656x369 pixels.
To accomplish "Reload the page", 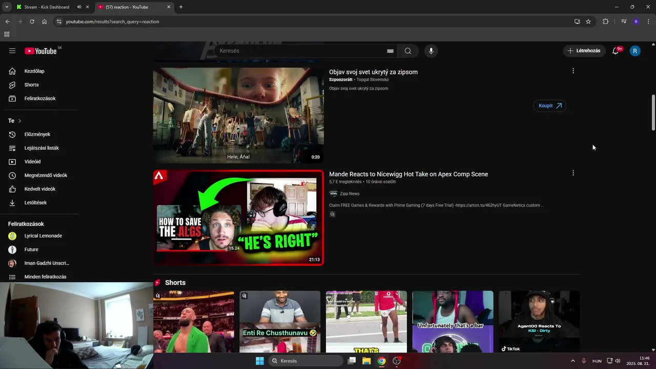I will [x=32, y=22].
